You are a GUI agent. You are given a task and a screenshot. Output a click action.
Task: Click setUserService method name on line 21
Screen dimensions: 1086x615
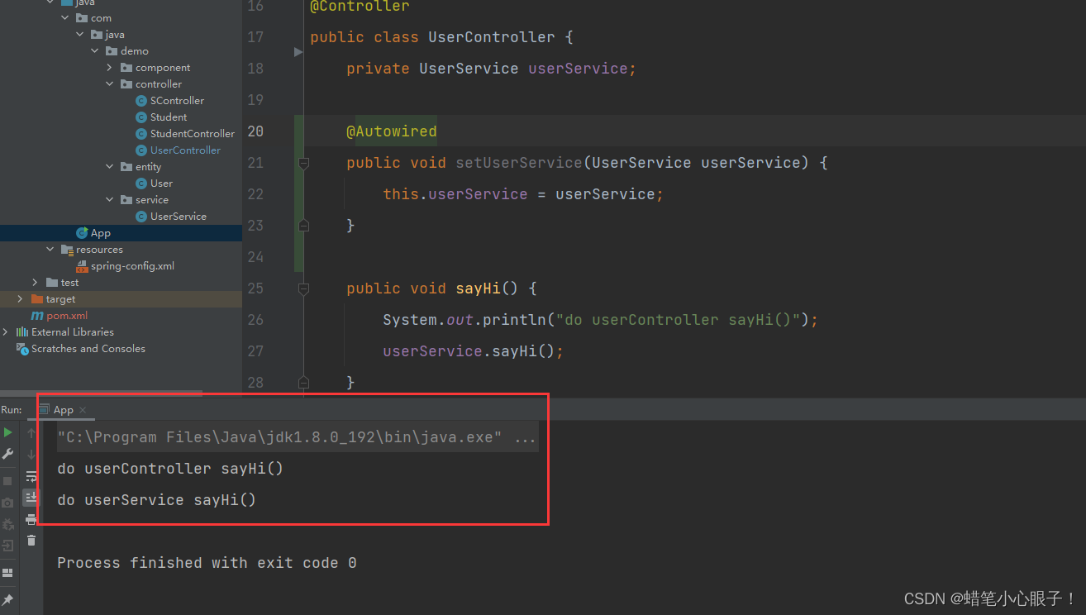coord(519,163)
